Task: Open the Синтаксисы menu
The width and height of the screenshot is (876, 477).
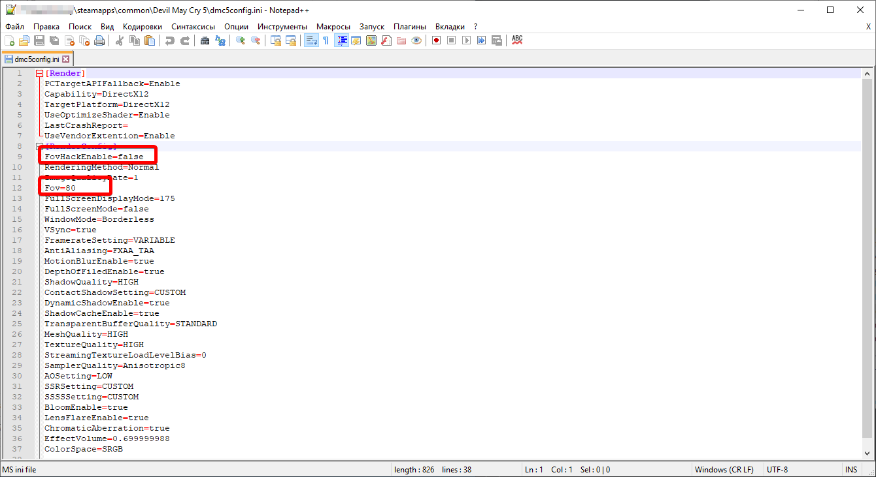Action: 193,27
